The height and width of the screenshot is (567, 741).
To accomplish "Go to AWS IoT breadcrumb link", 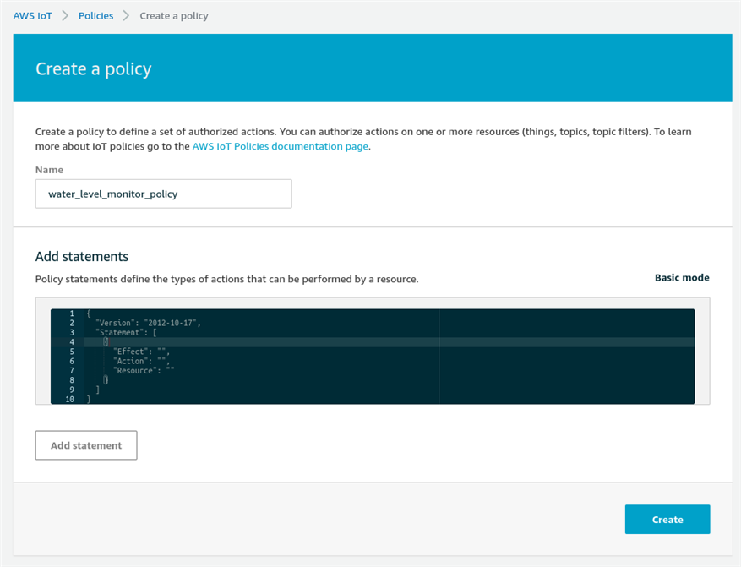I will (x=33, y=15).
